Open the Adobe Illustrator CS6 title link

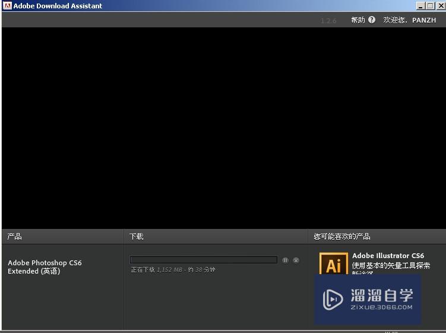pos(388,256)
